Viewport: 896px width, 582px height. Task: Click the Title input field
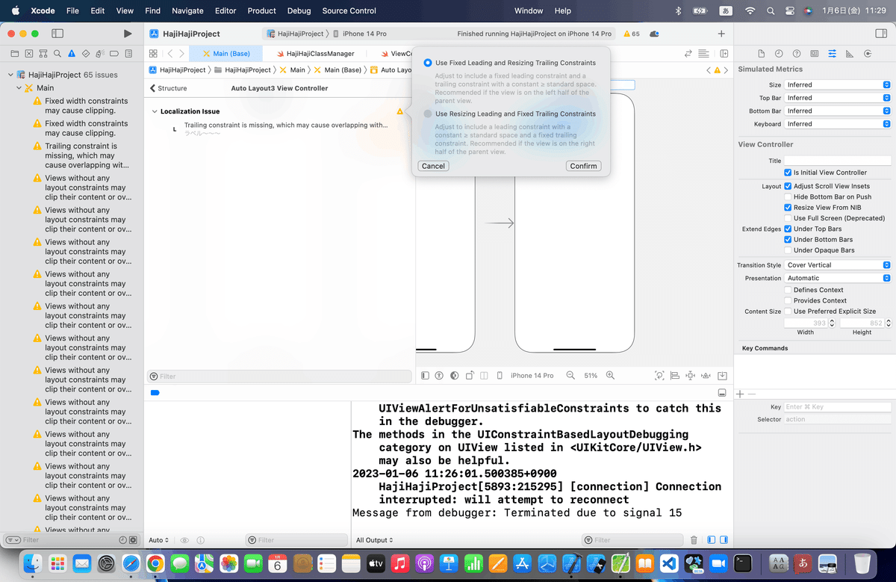837,161
